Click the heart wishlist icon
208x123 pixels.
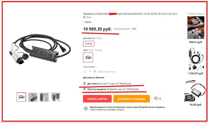[156, 98]
